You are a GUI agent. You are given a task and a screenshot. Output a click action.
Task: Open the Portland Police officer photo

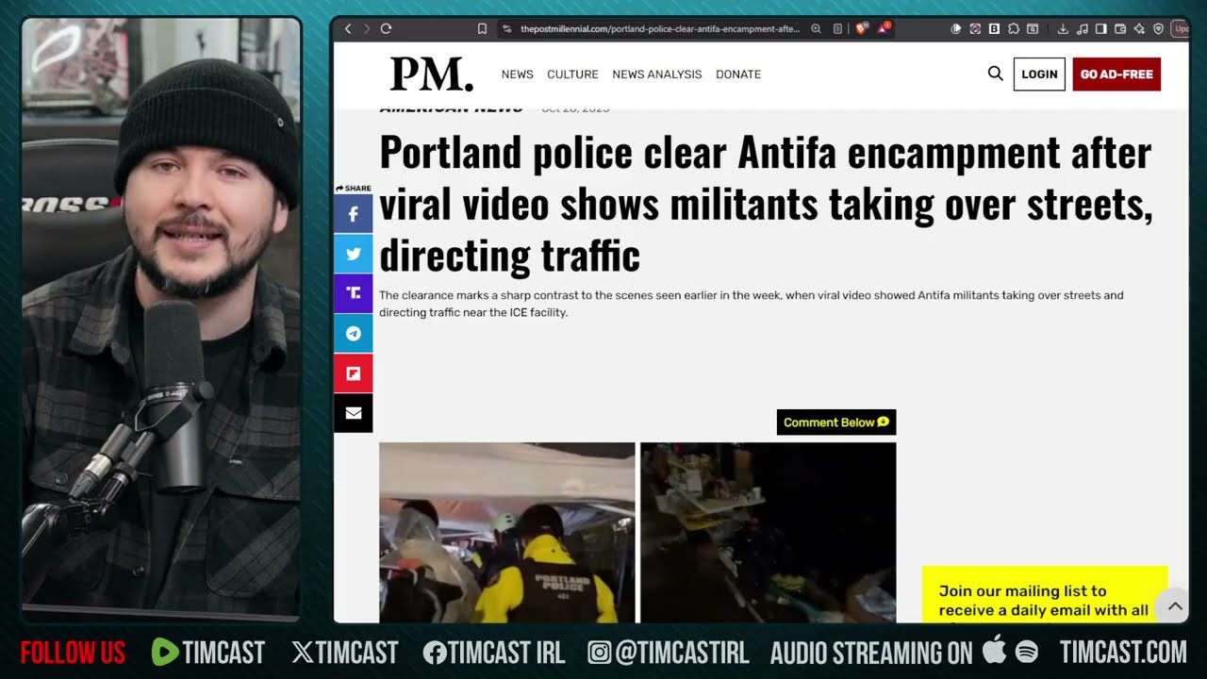click(x=507, y=533)
